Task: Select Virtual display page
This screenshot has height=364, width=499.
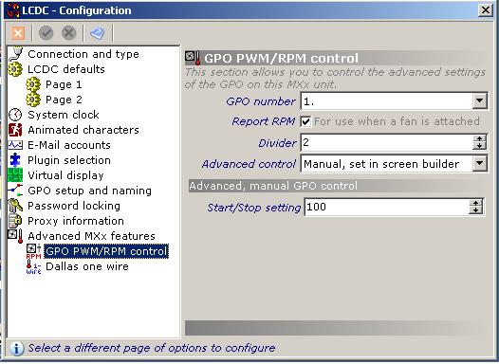Action: click(65, 175)
